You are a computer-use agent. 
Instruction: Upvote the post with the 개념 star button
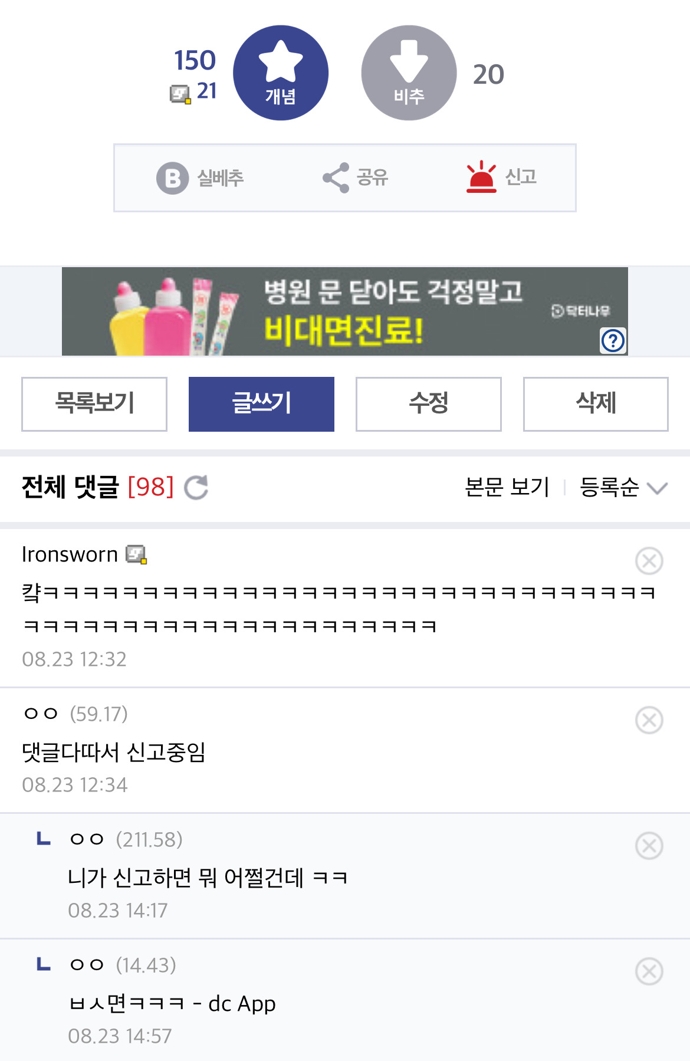click(281, 73)
